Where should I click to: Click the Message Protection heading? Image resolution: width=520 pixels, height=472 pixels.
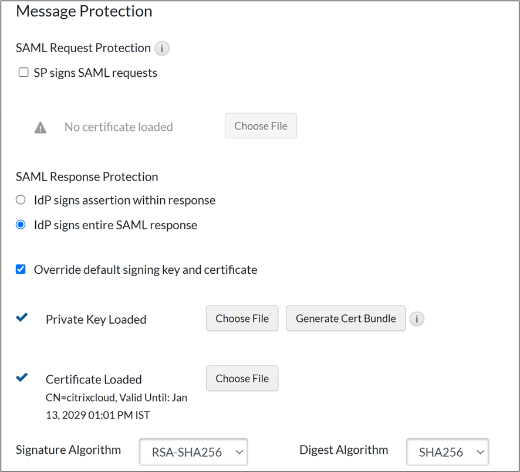(x=84, y=11)
